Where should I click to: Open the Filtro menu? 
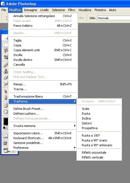72,10
